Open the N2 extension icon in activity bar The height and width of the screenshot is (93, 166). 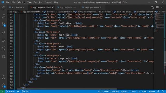click(x=3, y=57)
